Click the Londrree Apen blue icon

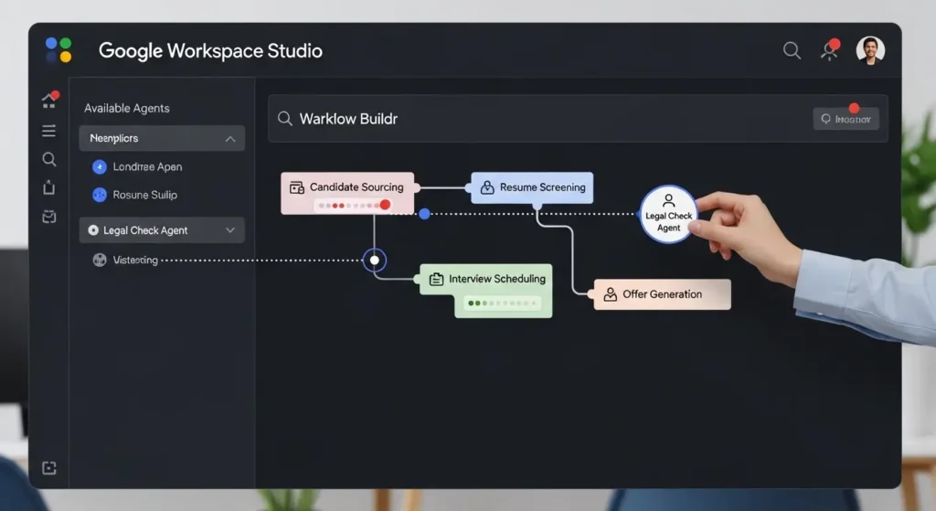point(99,166)
